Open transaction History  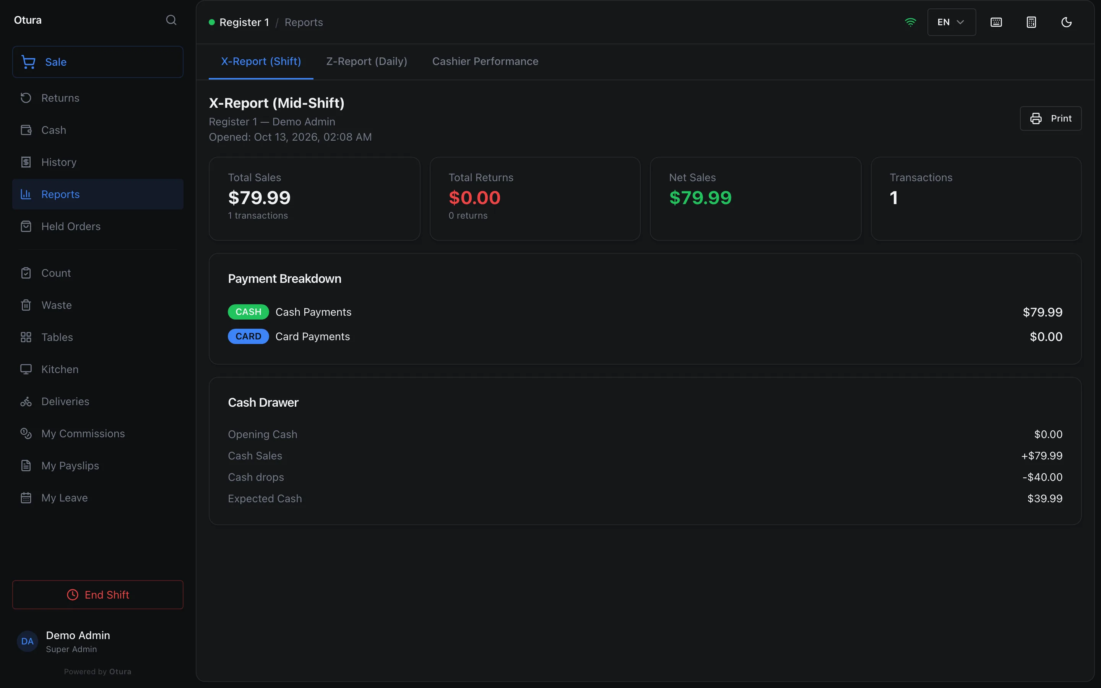98,162
